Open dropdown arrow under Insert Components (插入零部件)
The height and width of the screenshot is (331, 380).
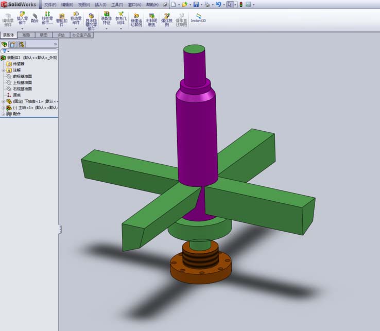coord(22,29)
